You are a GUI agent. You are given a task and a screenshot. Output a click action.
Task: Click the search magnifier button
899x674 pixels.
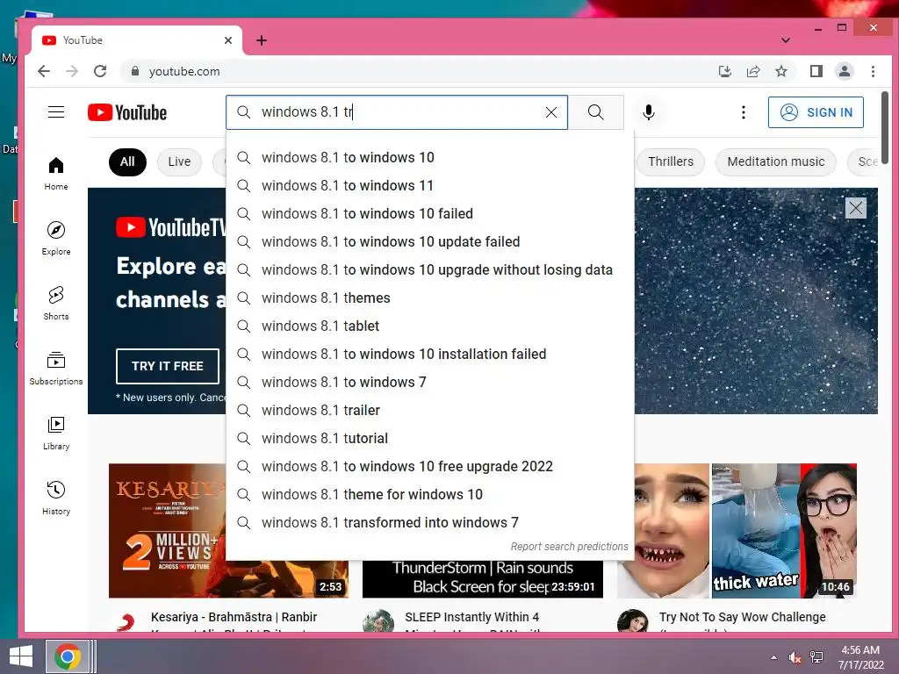click(x=596, y=112)
